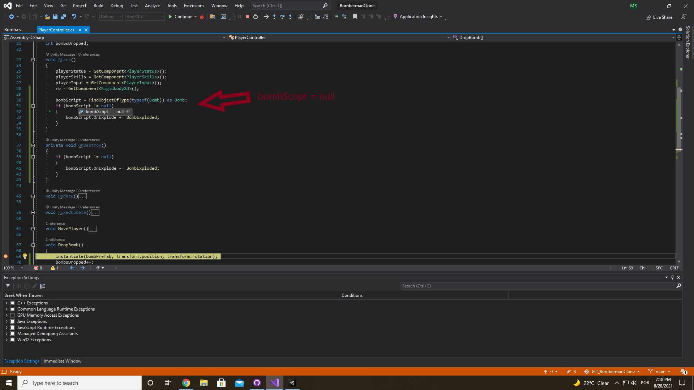694x390 pixels.
Task: Filter exceptions with the funnel icon
Action: pyautogui.click(x=8, y=286)
